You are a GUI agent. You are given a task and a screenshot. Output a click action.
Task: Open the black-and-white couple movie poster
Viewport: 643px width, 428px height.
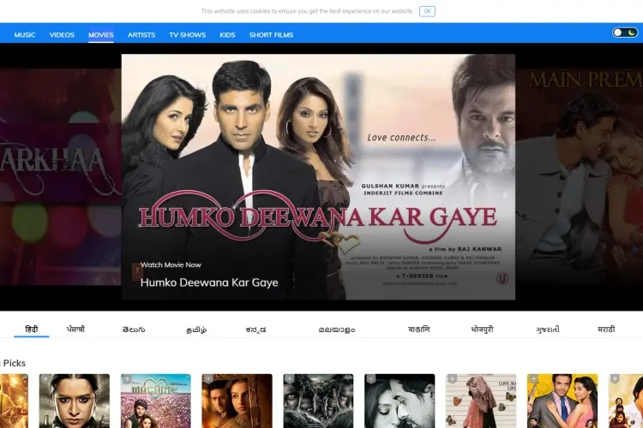click(x=400, y=401)
